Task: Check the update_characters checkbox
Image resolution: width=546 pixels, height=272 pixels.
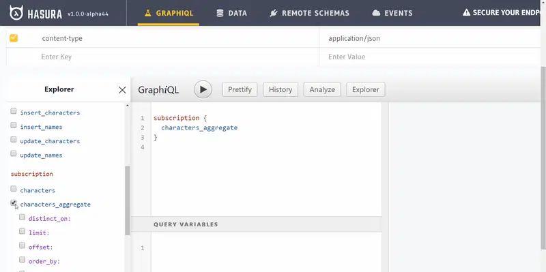Action: [13, 140]
